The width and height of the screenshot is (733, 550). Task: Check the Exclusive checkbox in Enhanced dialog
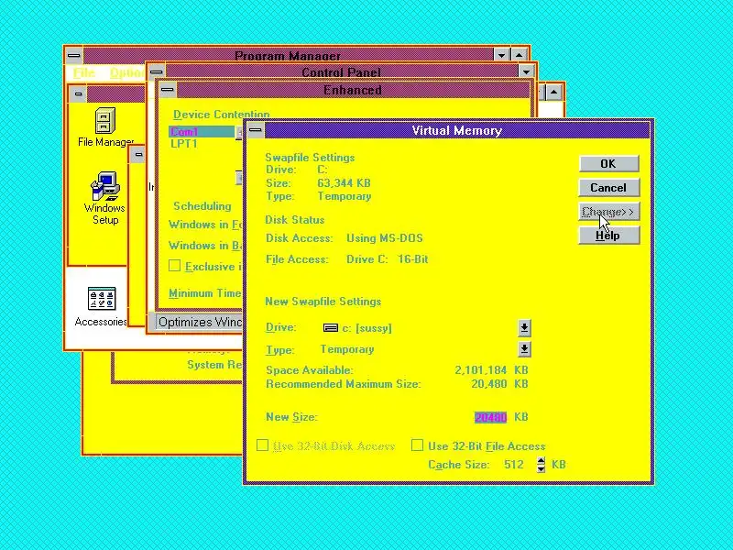pos(174,266)
